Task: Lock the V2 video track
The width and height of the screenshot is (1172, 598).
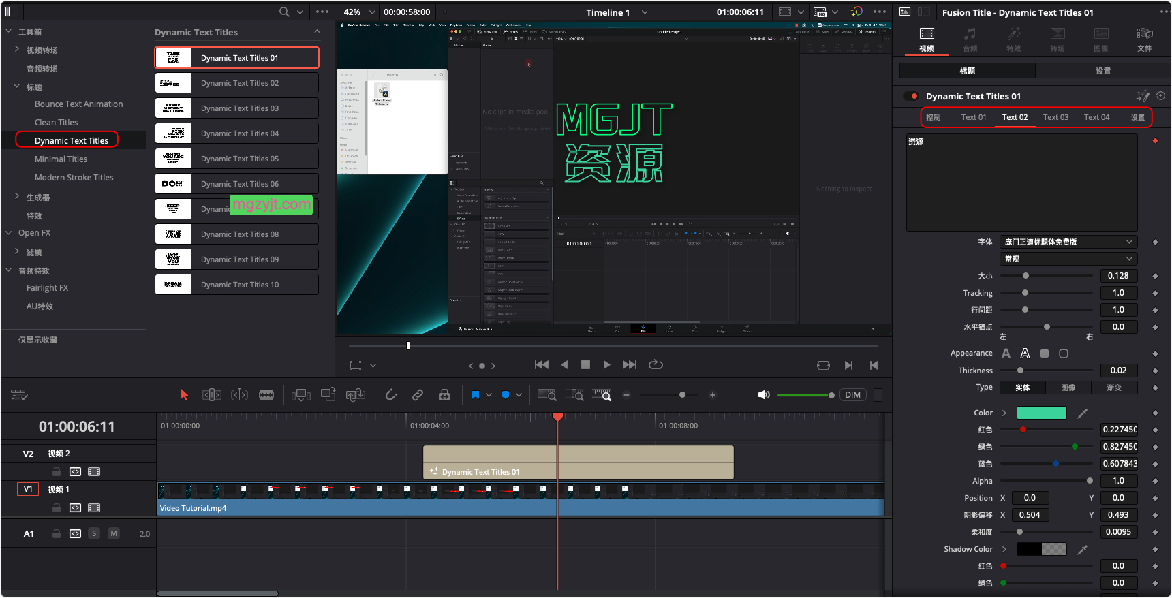Action: click(x=57, y=471)
